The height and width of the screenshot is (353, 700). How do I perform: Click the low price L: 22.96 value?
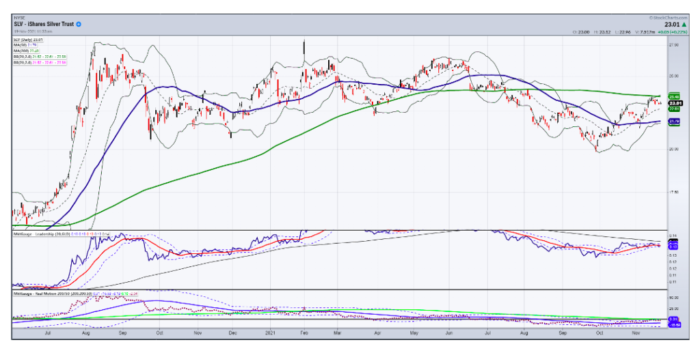tap(624, 32)
